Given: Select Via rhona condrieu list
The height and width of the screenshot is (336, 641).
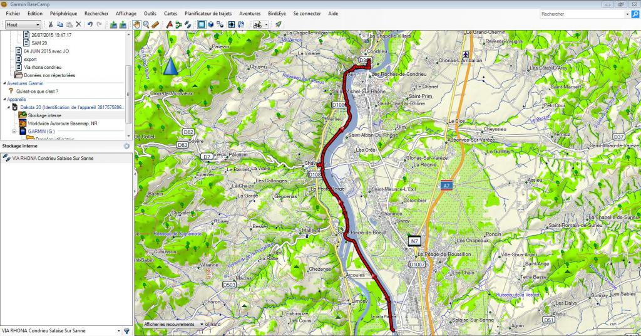Looking at the screenshot, I should pos(43,67).
